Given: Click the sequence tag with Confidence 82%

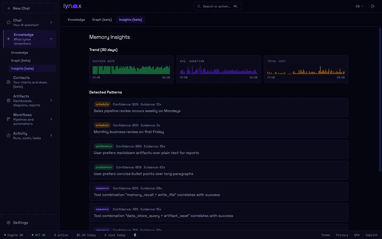Looking at the screenshot, I should coord(102,188).
